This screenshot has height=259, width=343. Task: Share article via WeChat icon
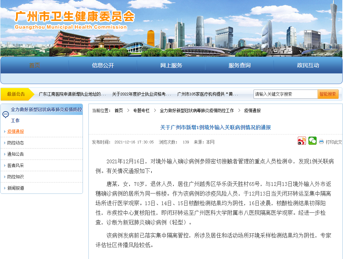[x=313, y=141]
